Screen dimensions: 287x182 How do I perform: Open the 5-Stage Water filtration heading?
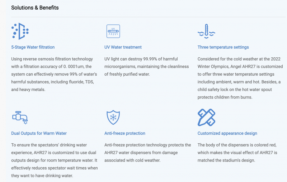[33, 47]
